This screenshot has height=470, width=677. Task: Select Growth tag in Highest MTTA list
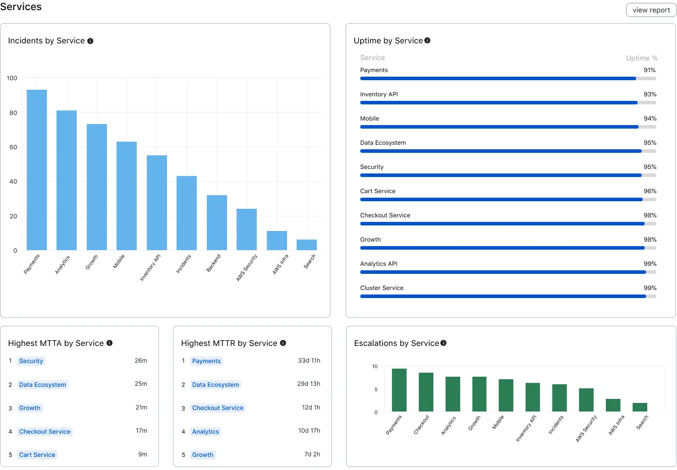30,408
